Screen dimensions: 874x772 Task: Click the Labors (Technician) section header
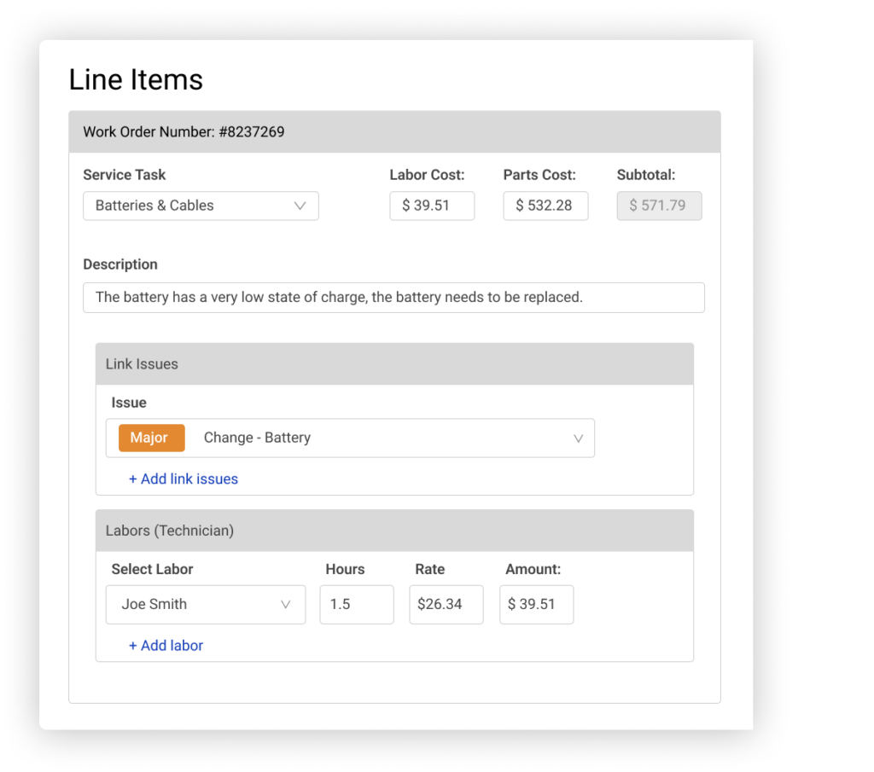click(x=170, y=530)
